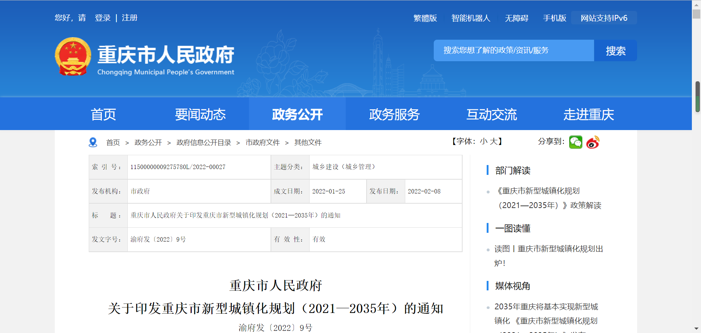Click scrollbar down arrow at bottom

[697, 329]
